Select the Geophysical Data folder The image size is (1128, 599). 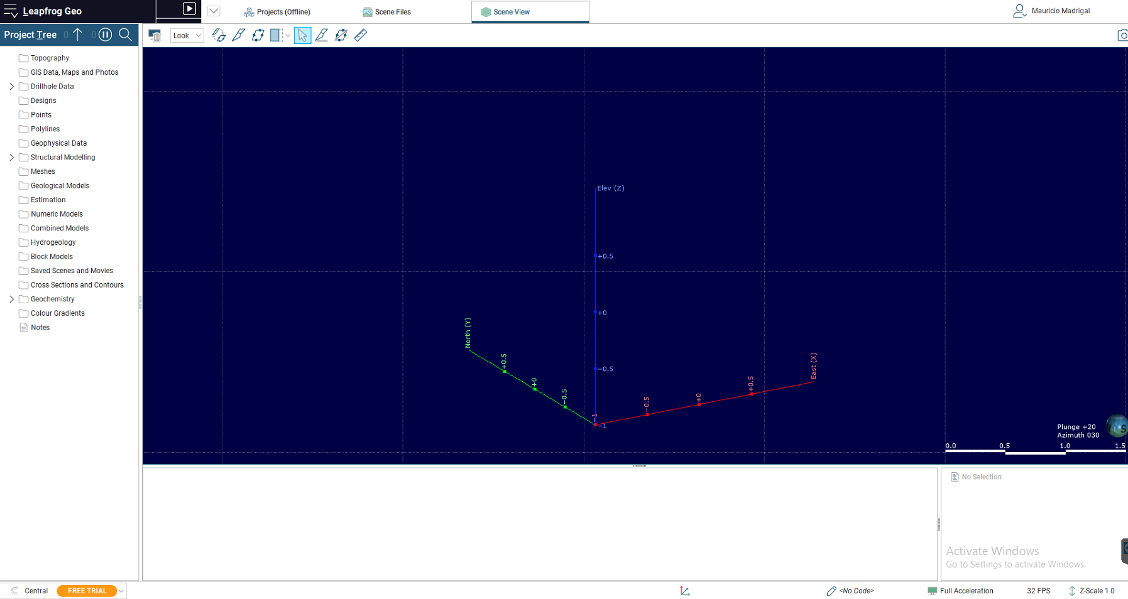[58, 143]
